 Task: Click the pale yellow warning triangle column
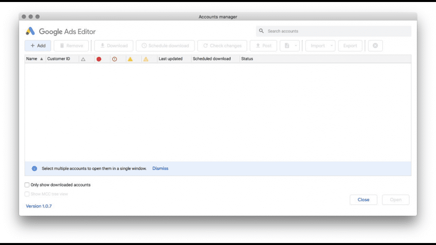[x=146, y=59]
